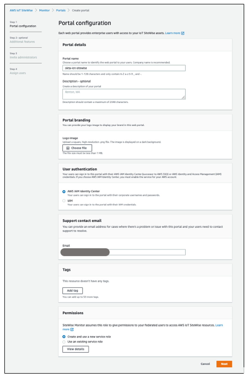Image resolution: width=250 pixels, height=379 pixels.
Task: Click the Next button
Action: pyautogui.click(x=224, y=364)
